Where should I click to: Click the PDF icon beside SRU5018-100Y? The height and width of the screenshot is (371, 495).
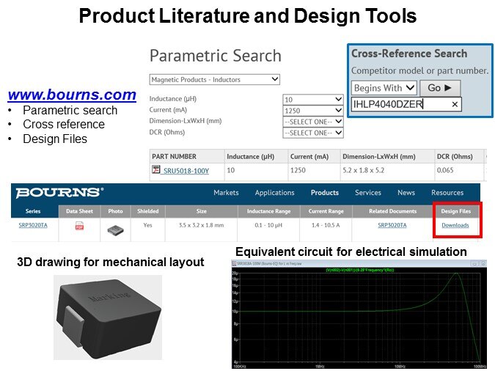[x=156, y=171]
